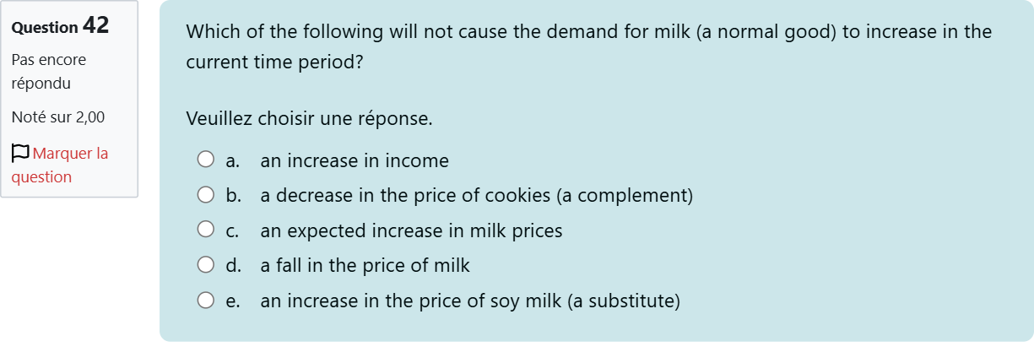Viewport: 1034px width, 363px height.
Task: Click answer text 'an increase in income'
Action: (355, 160)
